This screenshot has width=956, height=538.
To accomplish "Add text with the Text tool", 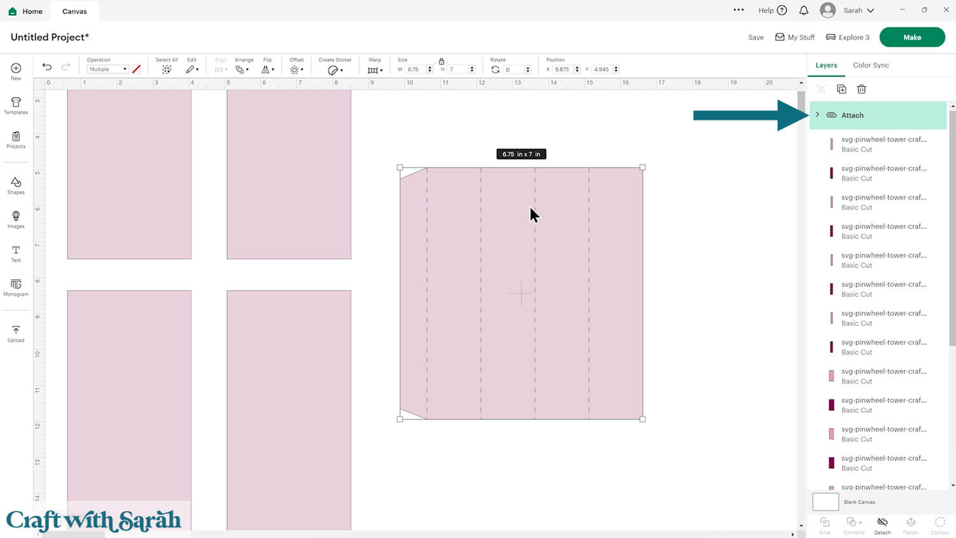I will (x=16, y=254).
